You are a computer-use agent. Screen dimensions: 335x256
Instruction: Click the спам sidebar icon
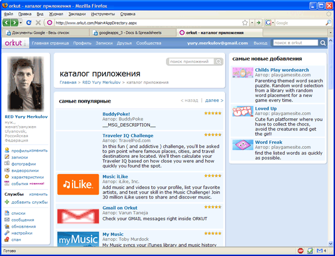tap(7, 239)
